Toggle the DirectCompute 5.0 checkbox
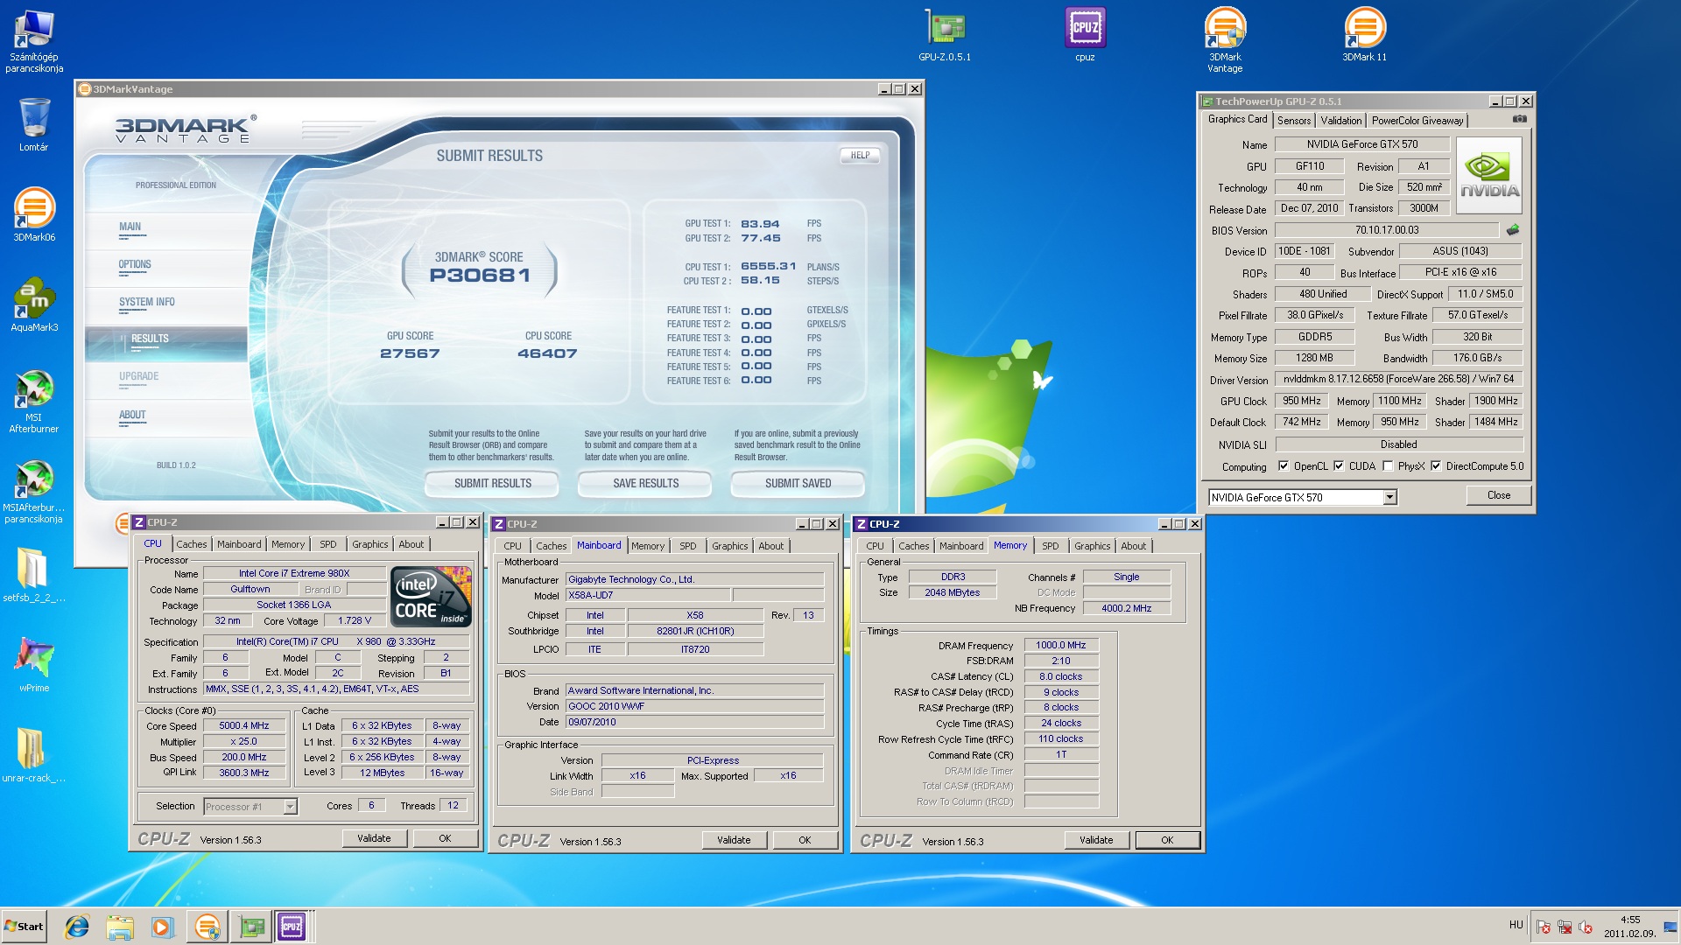 pyautogui.click(x=1436, y=466)
